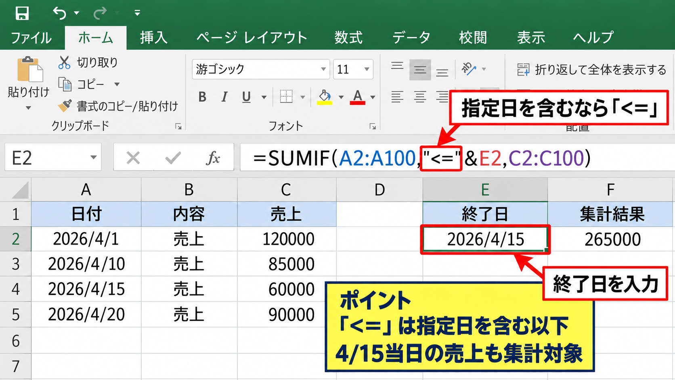Screen dimensions: 675x380
Task: Undo the last action
Action: tap(60, 13)
